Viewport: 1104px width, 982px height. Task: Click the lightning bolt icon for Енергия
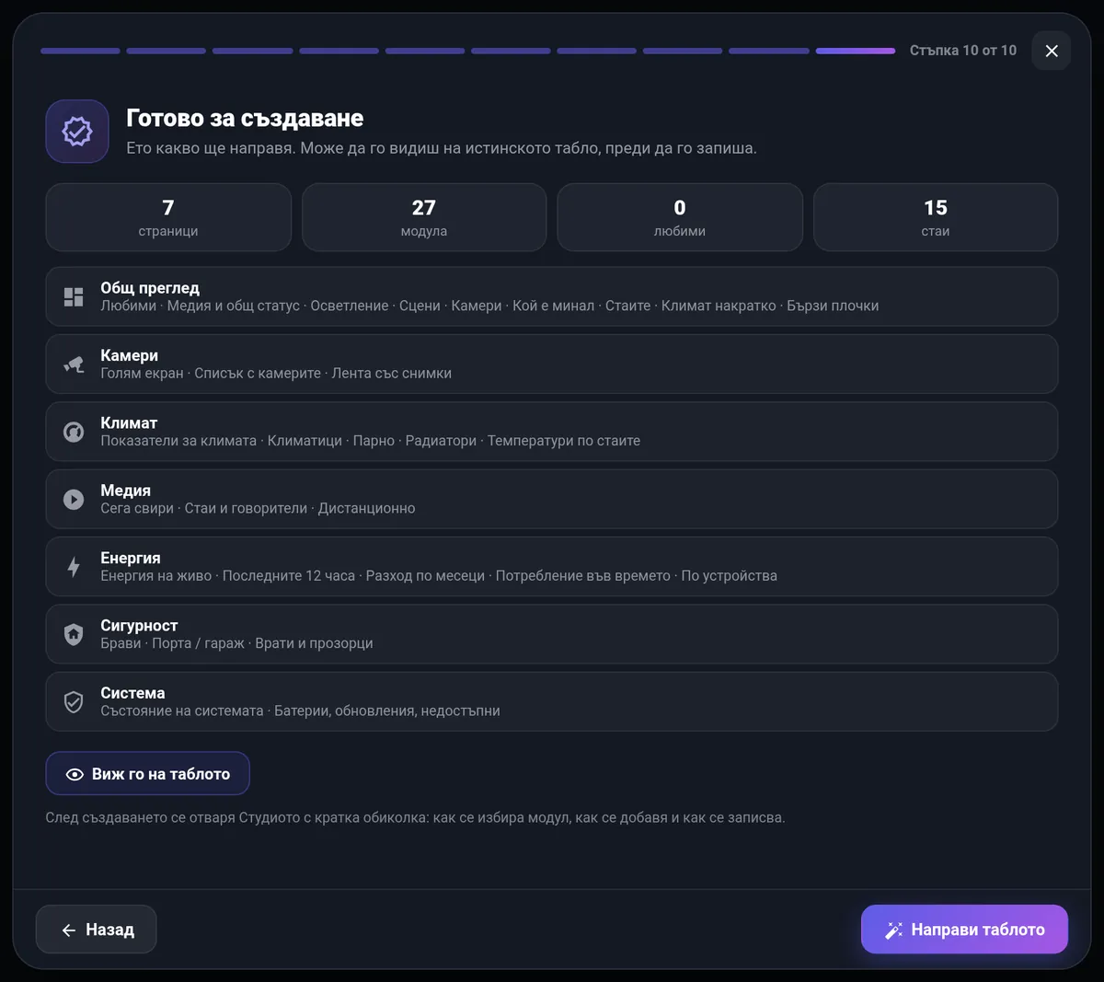coord(74,567)
